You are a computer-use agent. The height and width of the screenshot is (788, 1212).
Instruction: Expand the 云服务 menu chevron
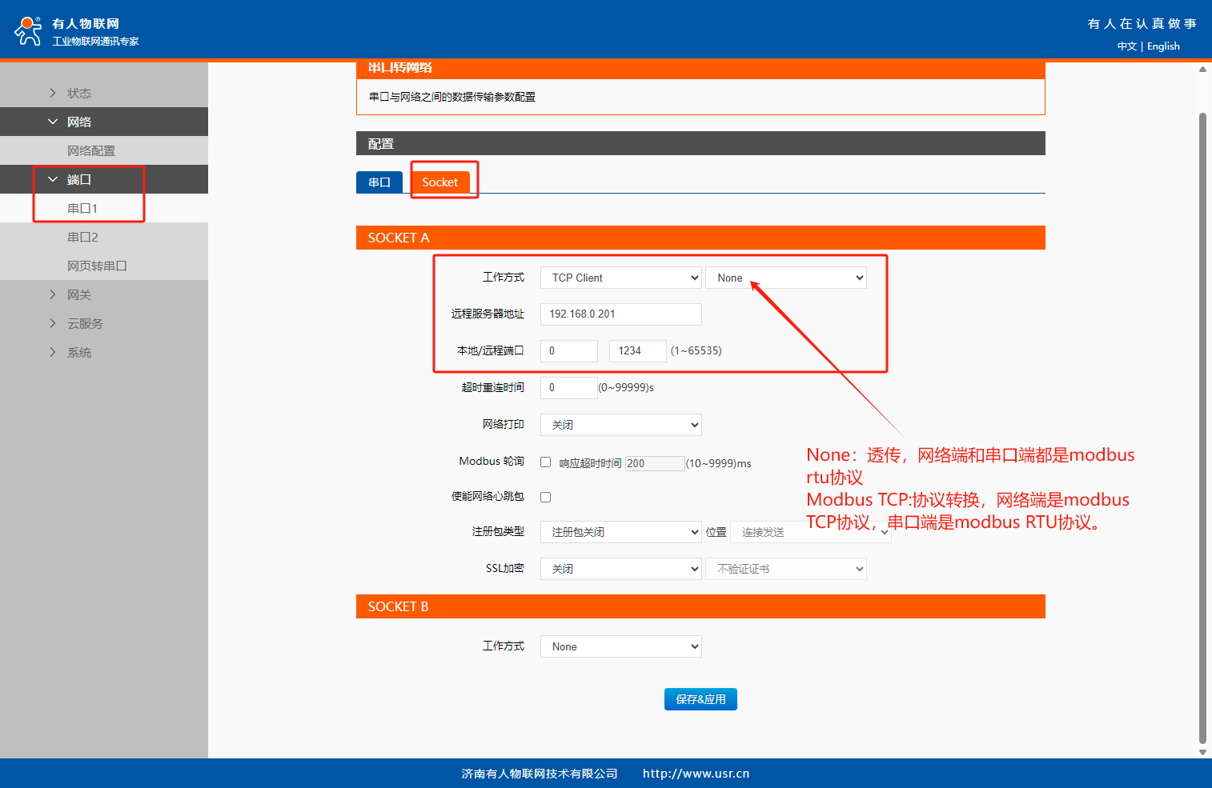pyautogui.click(x=53, y=323)
